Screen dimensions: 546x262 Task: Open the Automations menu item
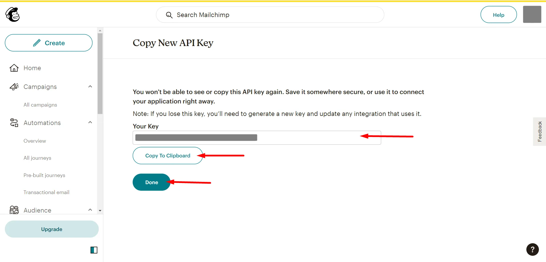[x=42, y=123]
